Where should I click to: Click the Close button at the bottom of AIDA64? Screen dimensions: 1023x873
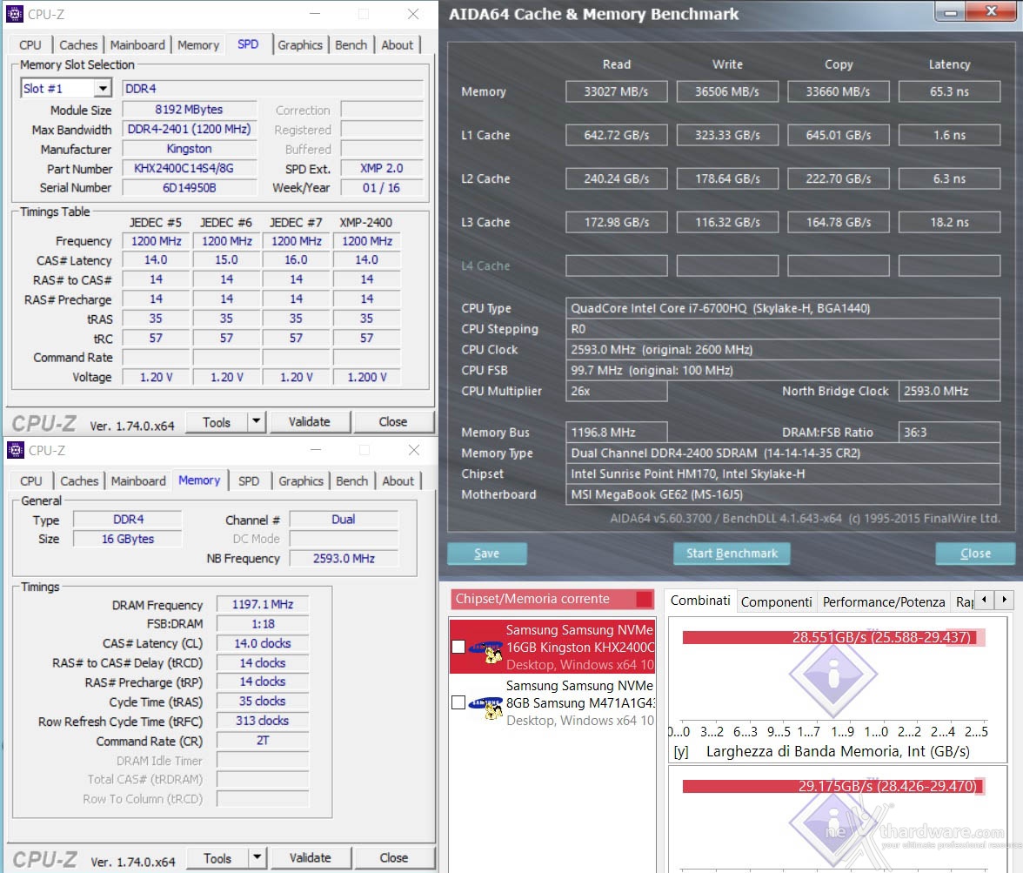[975, 553]
